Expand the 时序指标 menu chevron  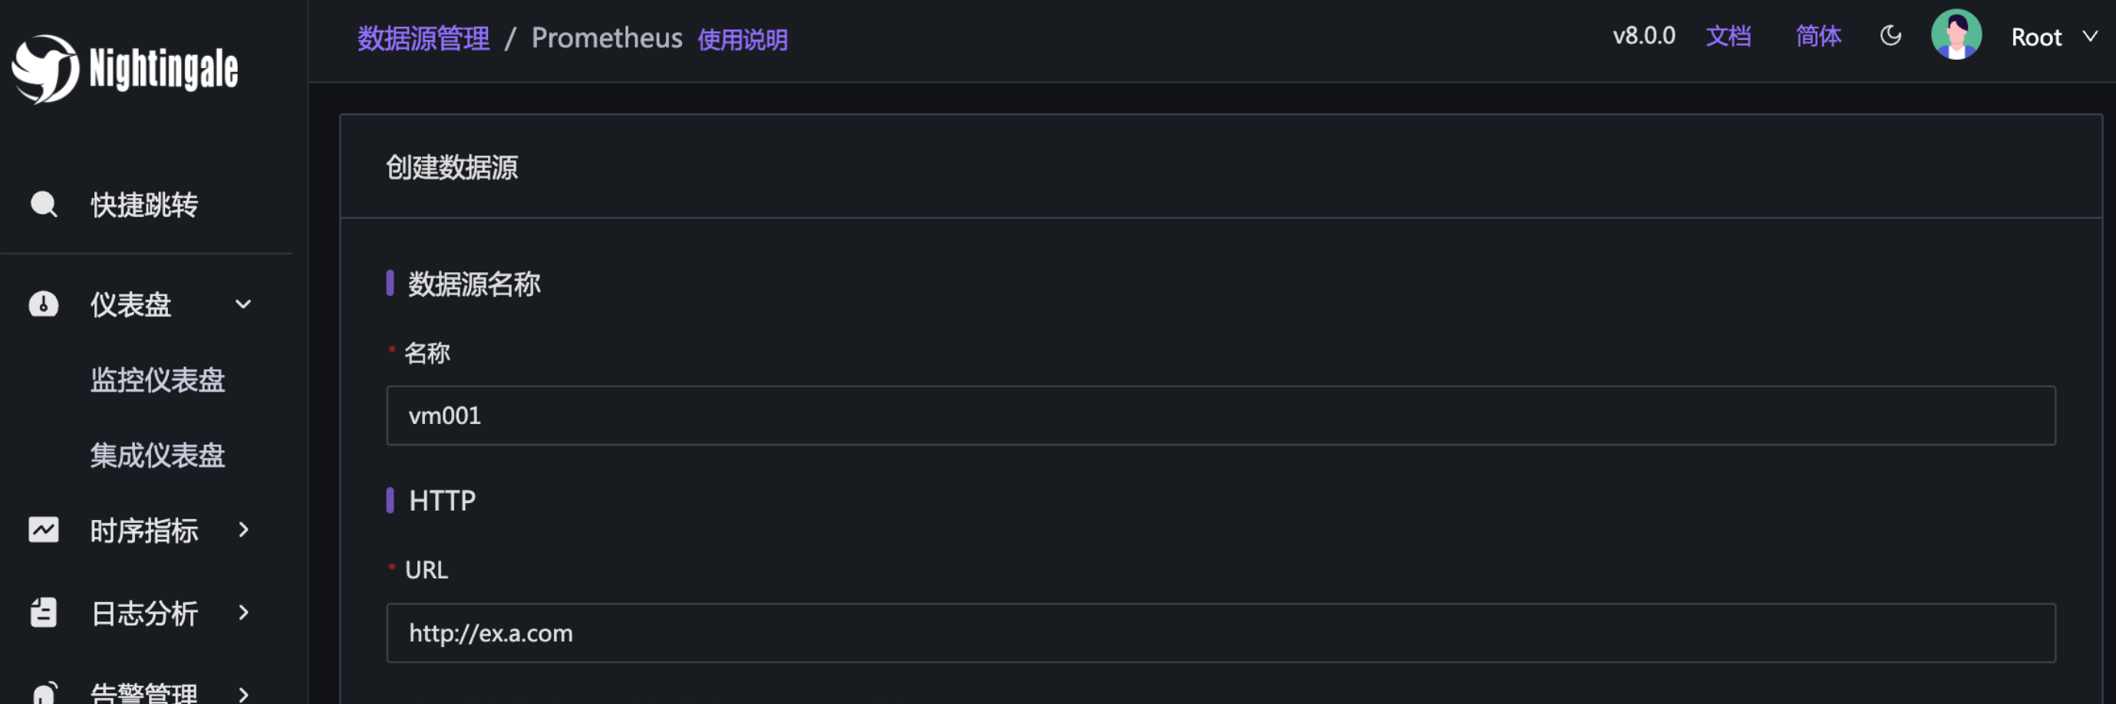243,530
